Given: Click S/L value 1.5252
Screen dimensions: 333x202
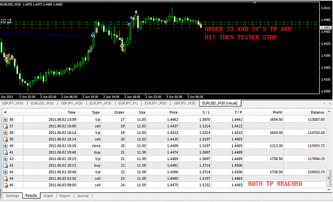Looking at the screenshot, I should pyautogui.click(x=205, y=185).
